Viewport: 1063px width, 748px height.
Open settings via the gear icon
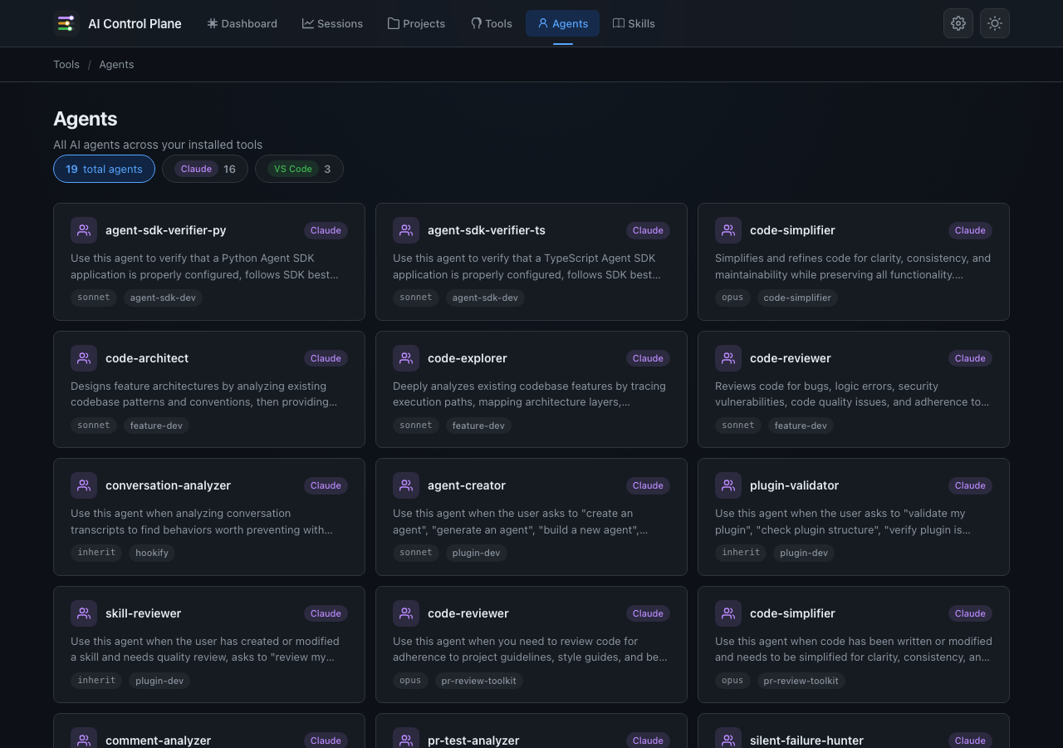958,23
